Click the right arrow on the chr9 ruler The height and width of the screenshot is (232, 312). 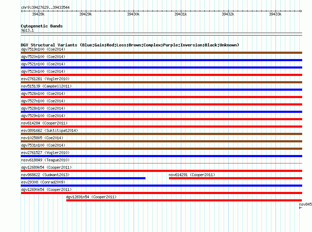tap(301, 11)
